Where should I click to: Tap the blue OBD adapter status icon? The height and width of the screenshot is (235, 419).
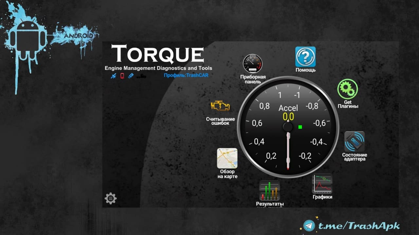(130, 76)
